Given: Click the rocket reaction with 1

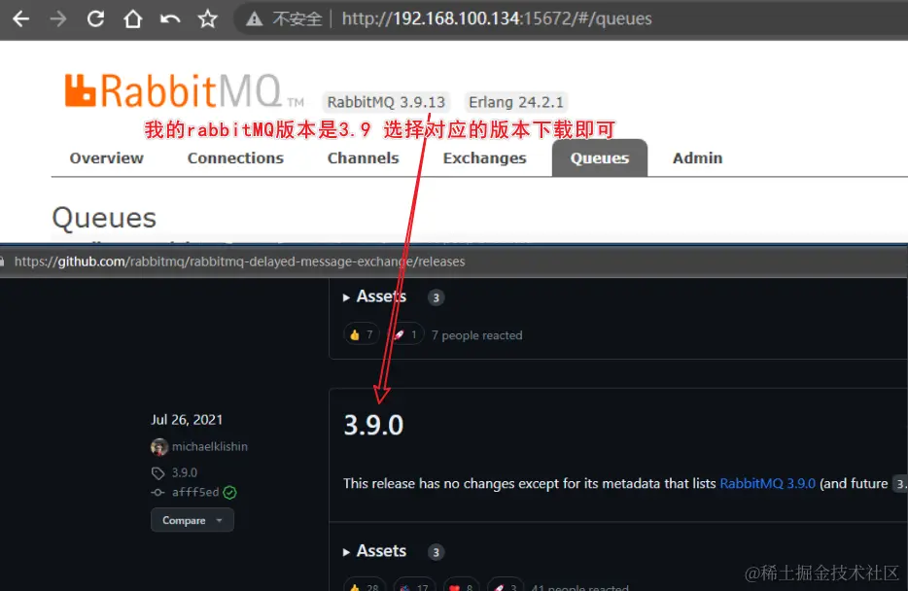Looking at the screenshot, I should (x=405, y=334).
